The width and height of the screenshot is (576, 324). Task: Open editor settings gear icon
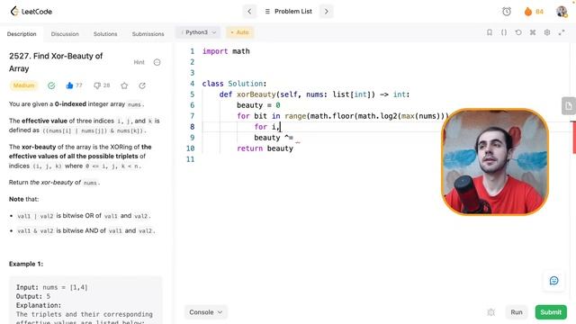coord(547,32)
